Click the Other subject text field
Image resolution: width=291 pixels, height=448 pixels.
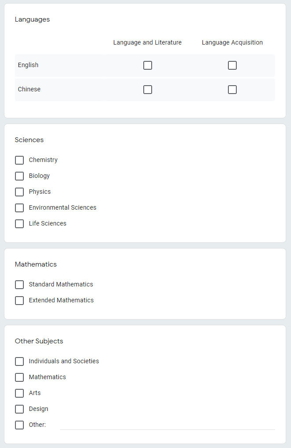167,425
